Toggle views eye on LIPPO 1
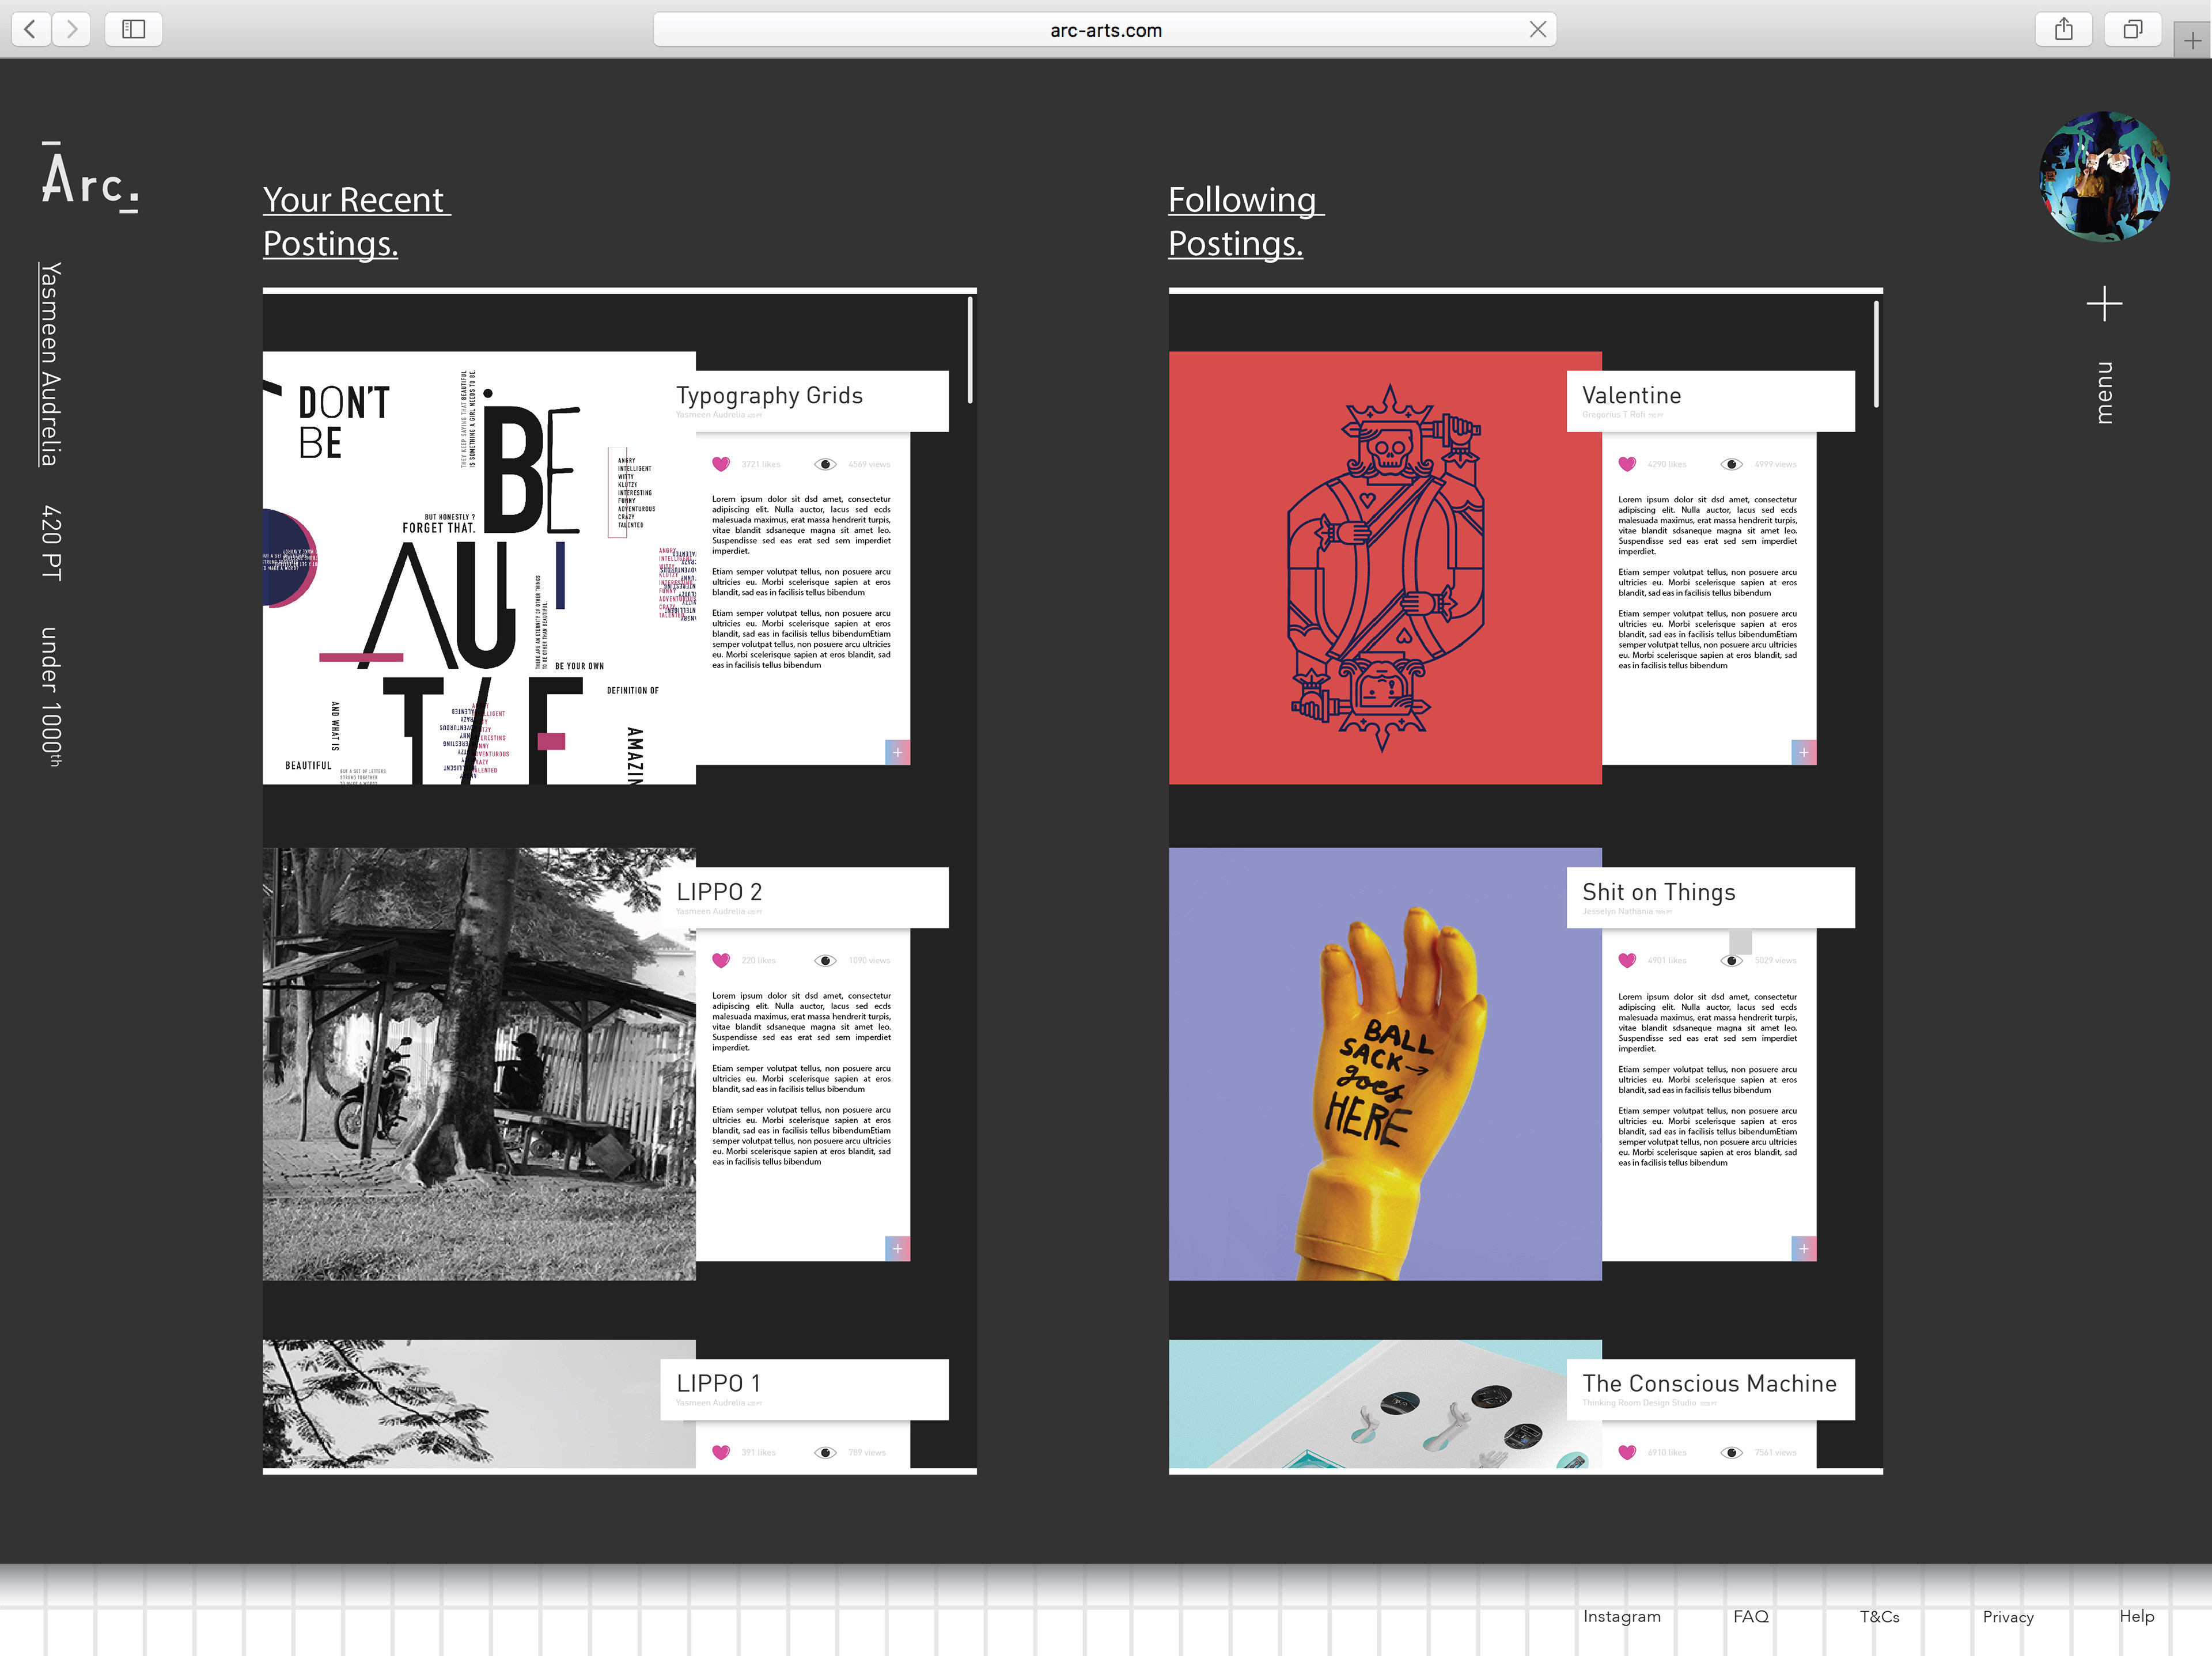The height and width of the screenshot is (1656, 2212). pyautogui.click(x=825, y=1452)
